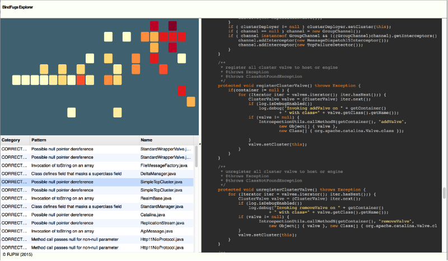
Task: Click the "addValve" string literal in code
Action: point(393,122)
